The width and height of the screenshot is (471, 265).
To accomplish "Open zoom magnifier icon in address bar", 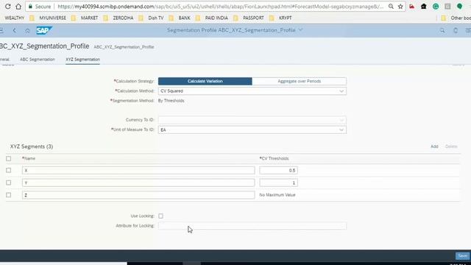I will [x=391, y=7].
